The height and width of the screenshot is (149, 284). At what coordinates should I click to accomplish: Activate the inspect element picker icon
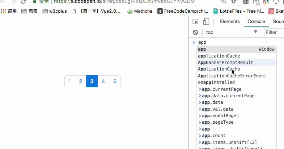pyautogui.click(x=195, y=22)
